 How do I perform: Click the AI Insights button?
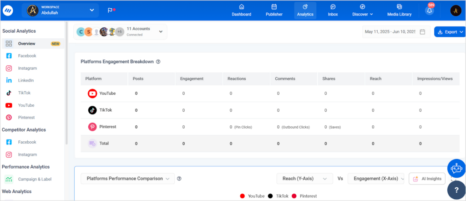coord(427,179)
